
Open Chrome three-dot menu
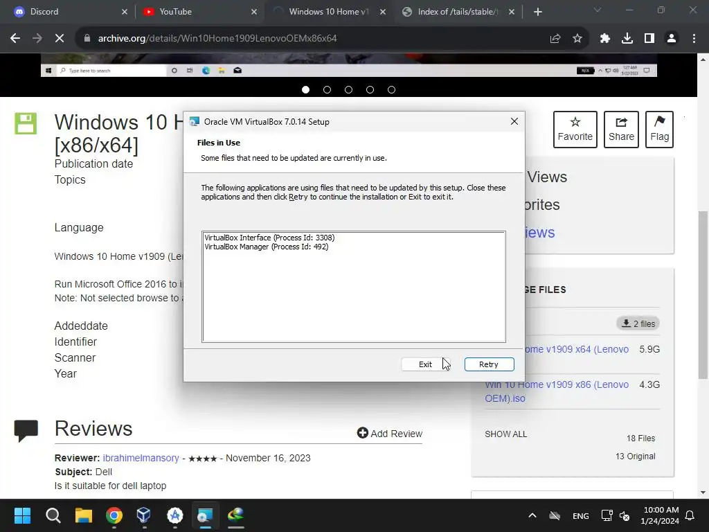694,39
